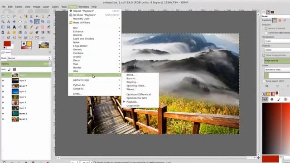Select the Pencil tool
Image resolution: width=290 pixels, height=163 pixels.
pos(31,27)
